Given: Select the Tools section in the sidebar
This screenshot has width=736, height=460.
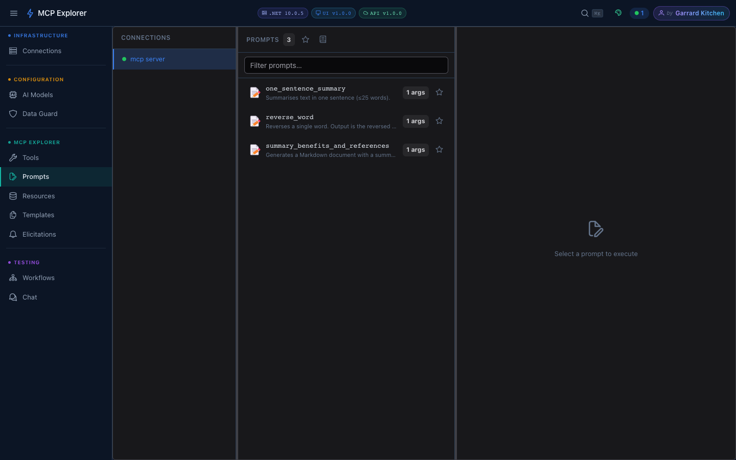Looking at the screenshot, I should click(30, 157).
